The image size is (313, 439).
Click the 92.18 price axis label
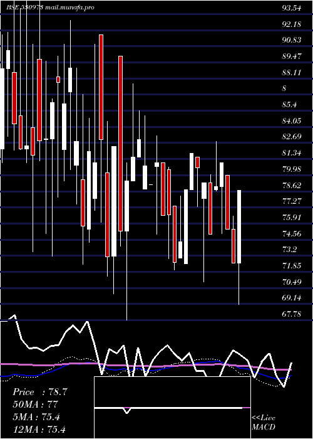[x=292, y=24]
